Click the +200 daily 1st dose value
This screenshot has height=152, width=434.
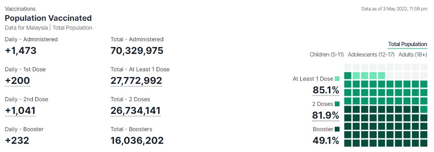click(x=17, y=81)
